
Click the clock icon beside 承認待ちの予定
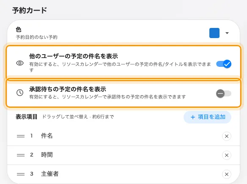(20, 93)
